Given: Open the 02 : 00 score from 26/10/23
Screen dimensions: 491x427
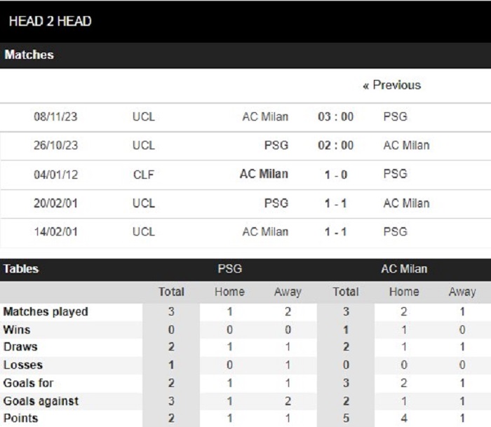Looking at the screenshot, I should tap(336, 146).
